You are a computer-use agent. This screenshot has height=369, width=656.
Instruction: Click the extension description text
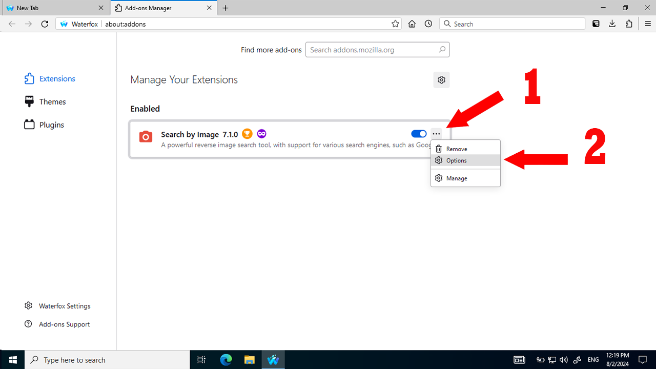coord(296,145)
